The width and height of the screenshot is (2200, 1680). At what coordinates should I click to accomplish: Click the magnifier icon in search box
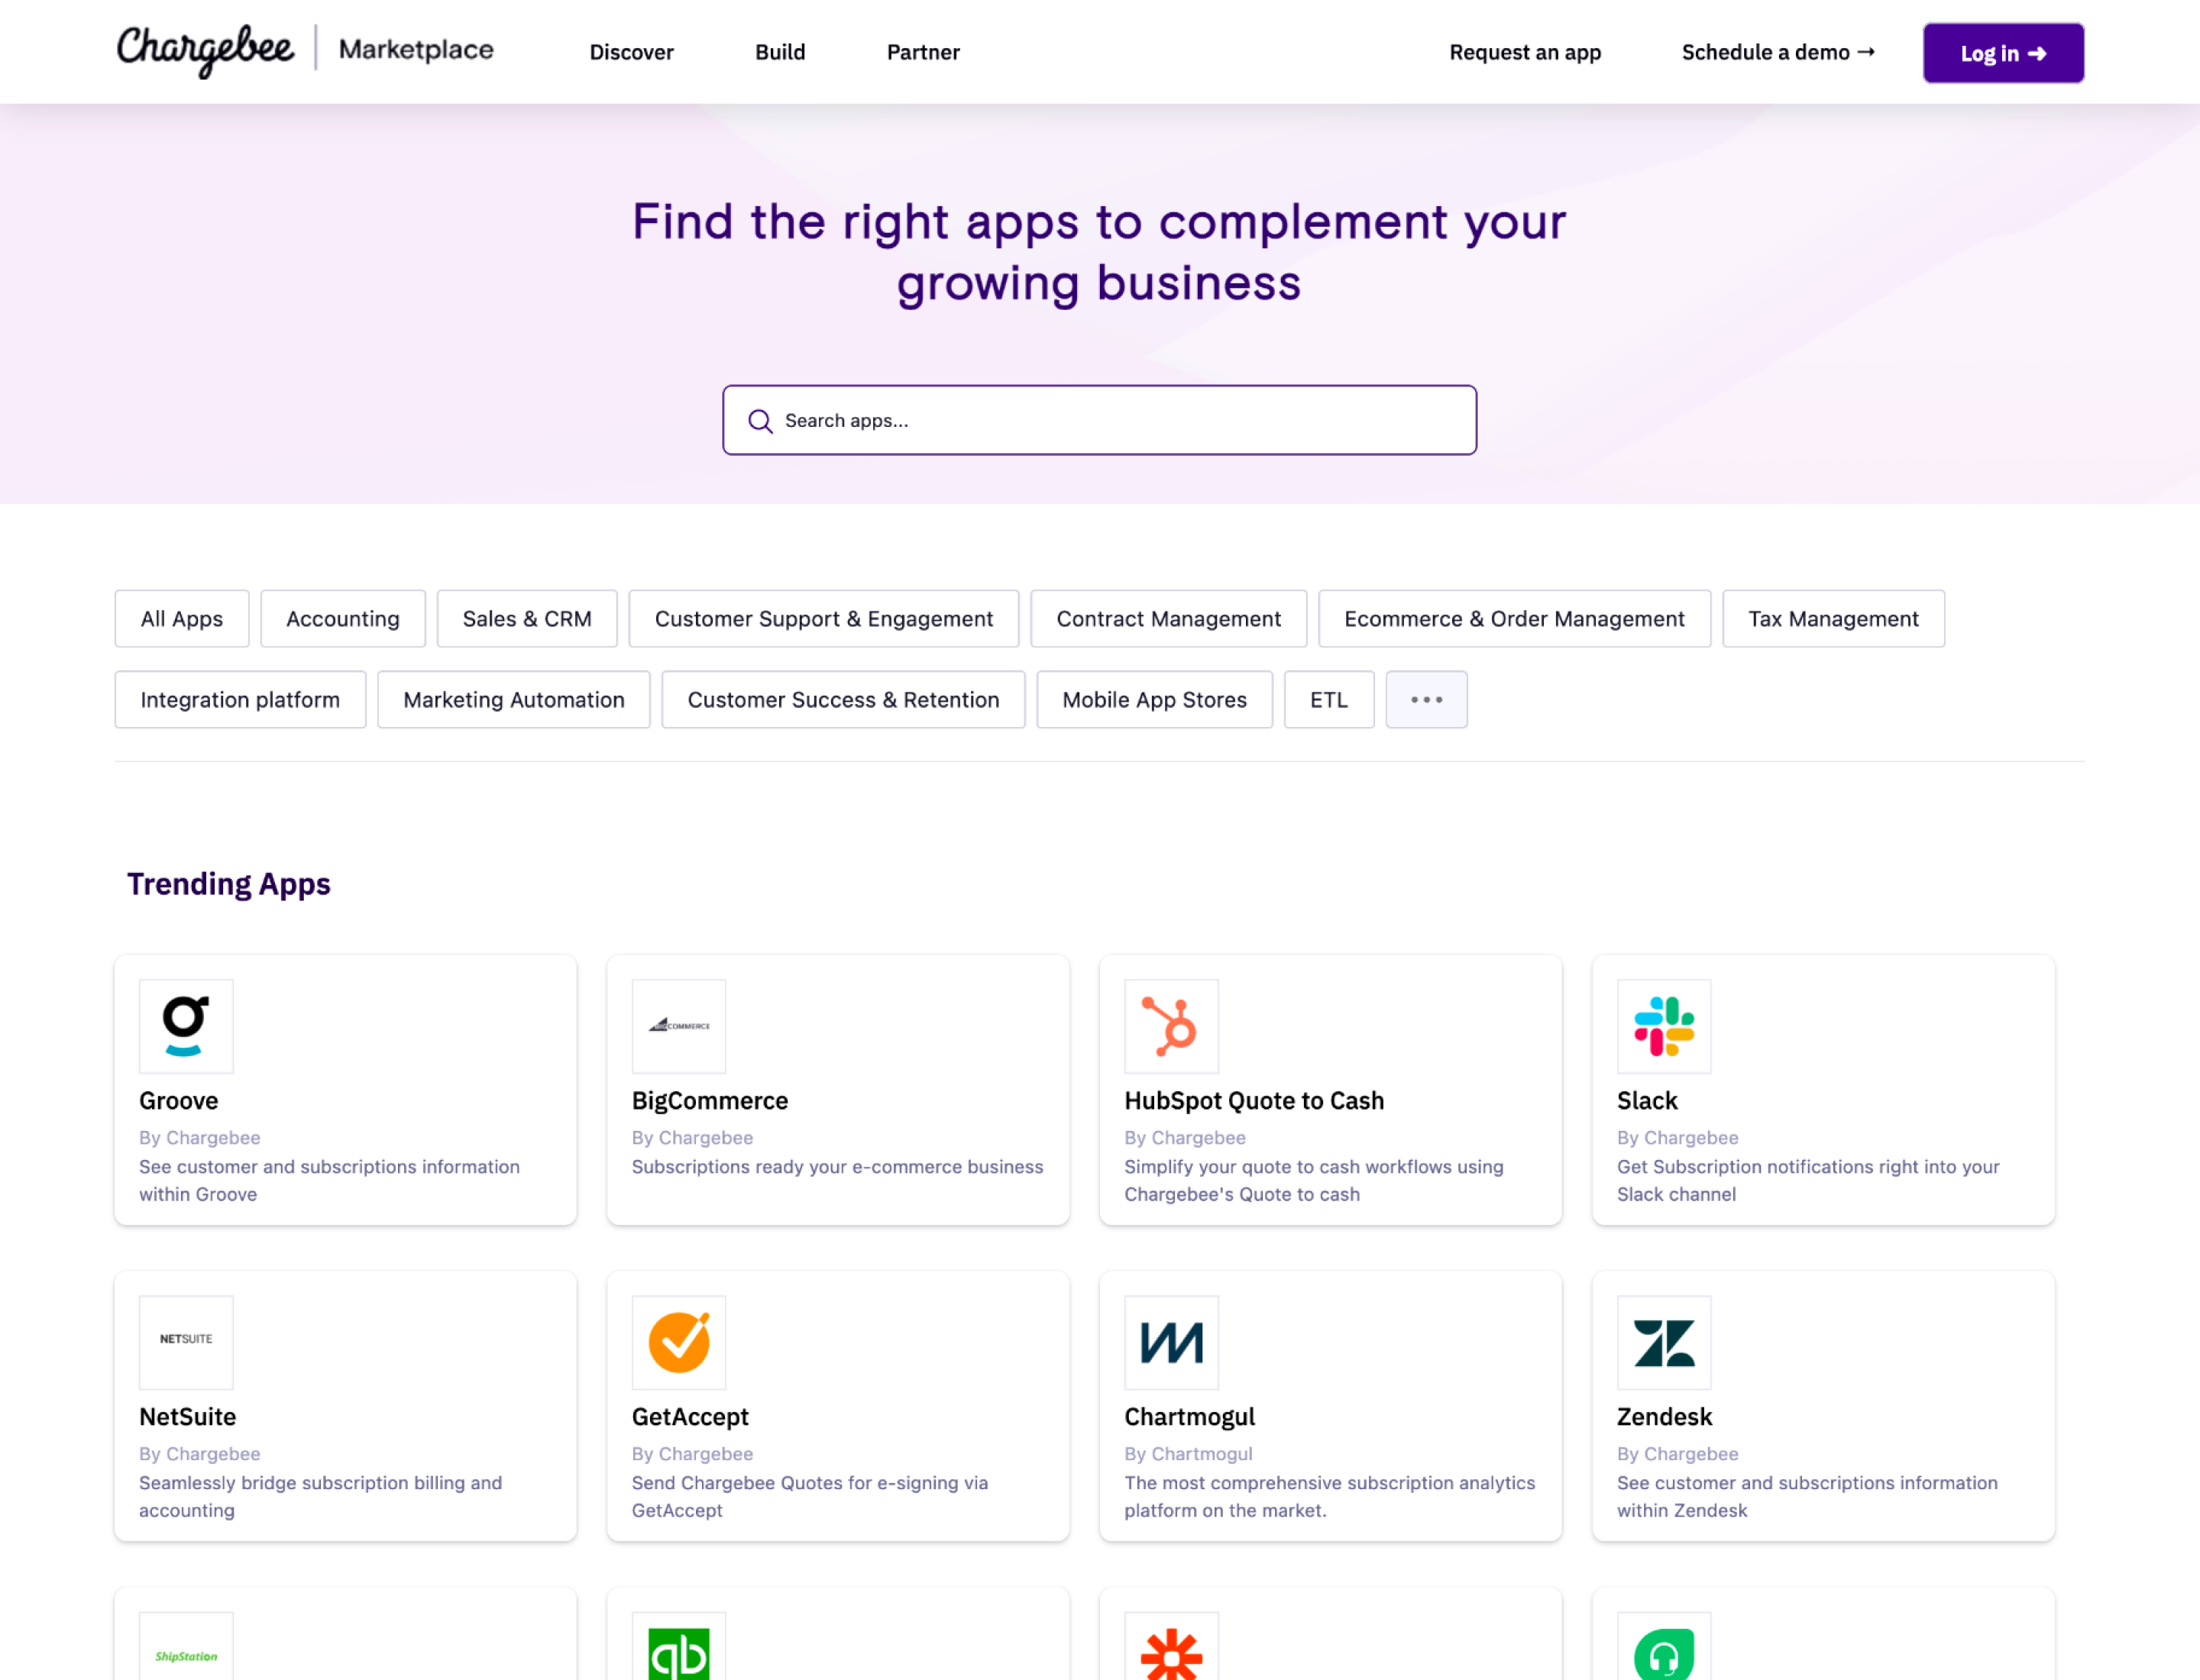pyautogui.click(x=760, y=421)
